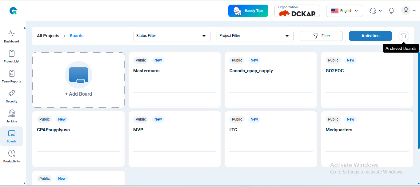Open Jenkins in the sidebar

(12, 116)
